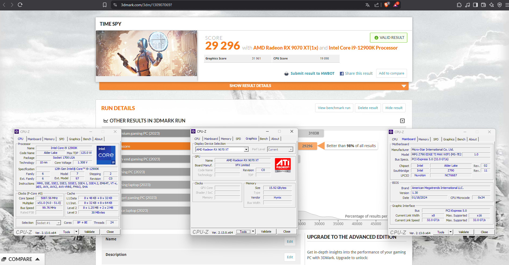Image resolution: width=509 pixels, height=265 pixels.
Task: Switch to Memory tab in left CPU-Z window
Action: [x=49, y=139]
